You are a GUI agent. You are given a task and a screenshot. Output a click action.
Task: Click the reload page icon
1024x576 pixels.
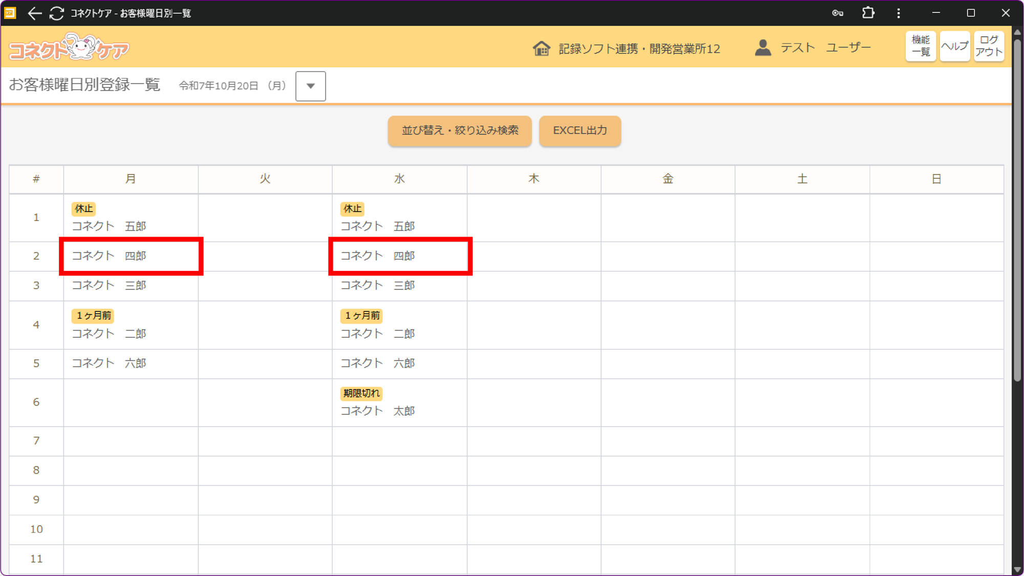pyautogui.click(x=57, y=13)
